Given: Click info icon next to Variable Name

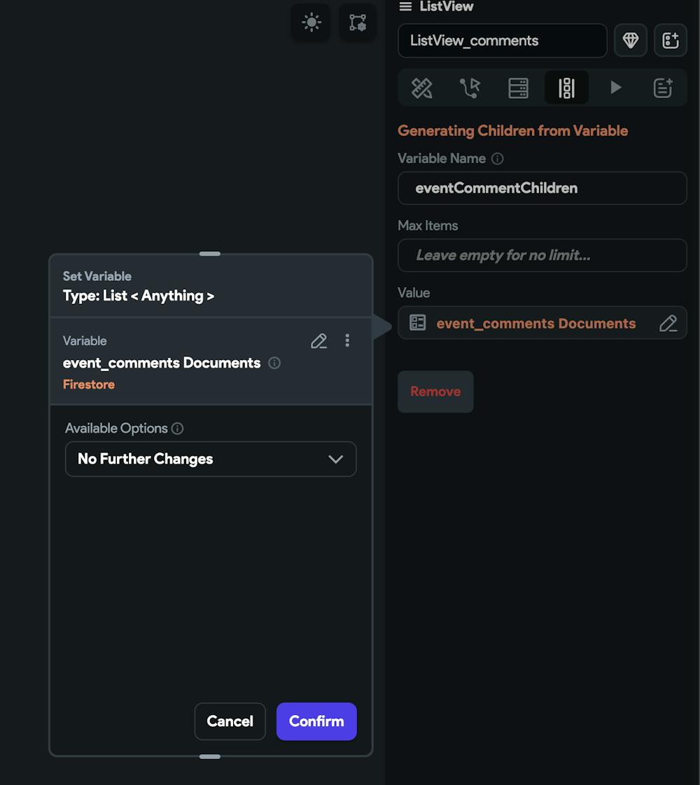Looking at the screenshot, I should 498,159.
